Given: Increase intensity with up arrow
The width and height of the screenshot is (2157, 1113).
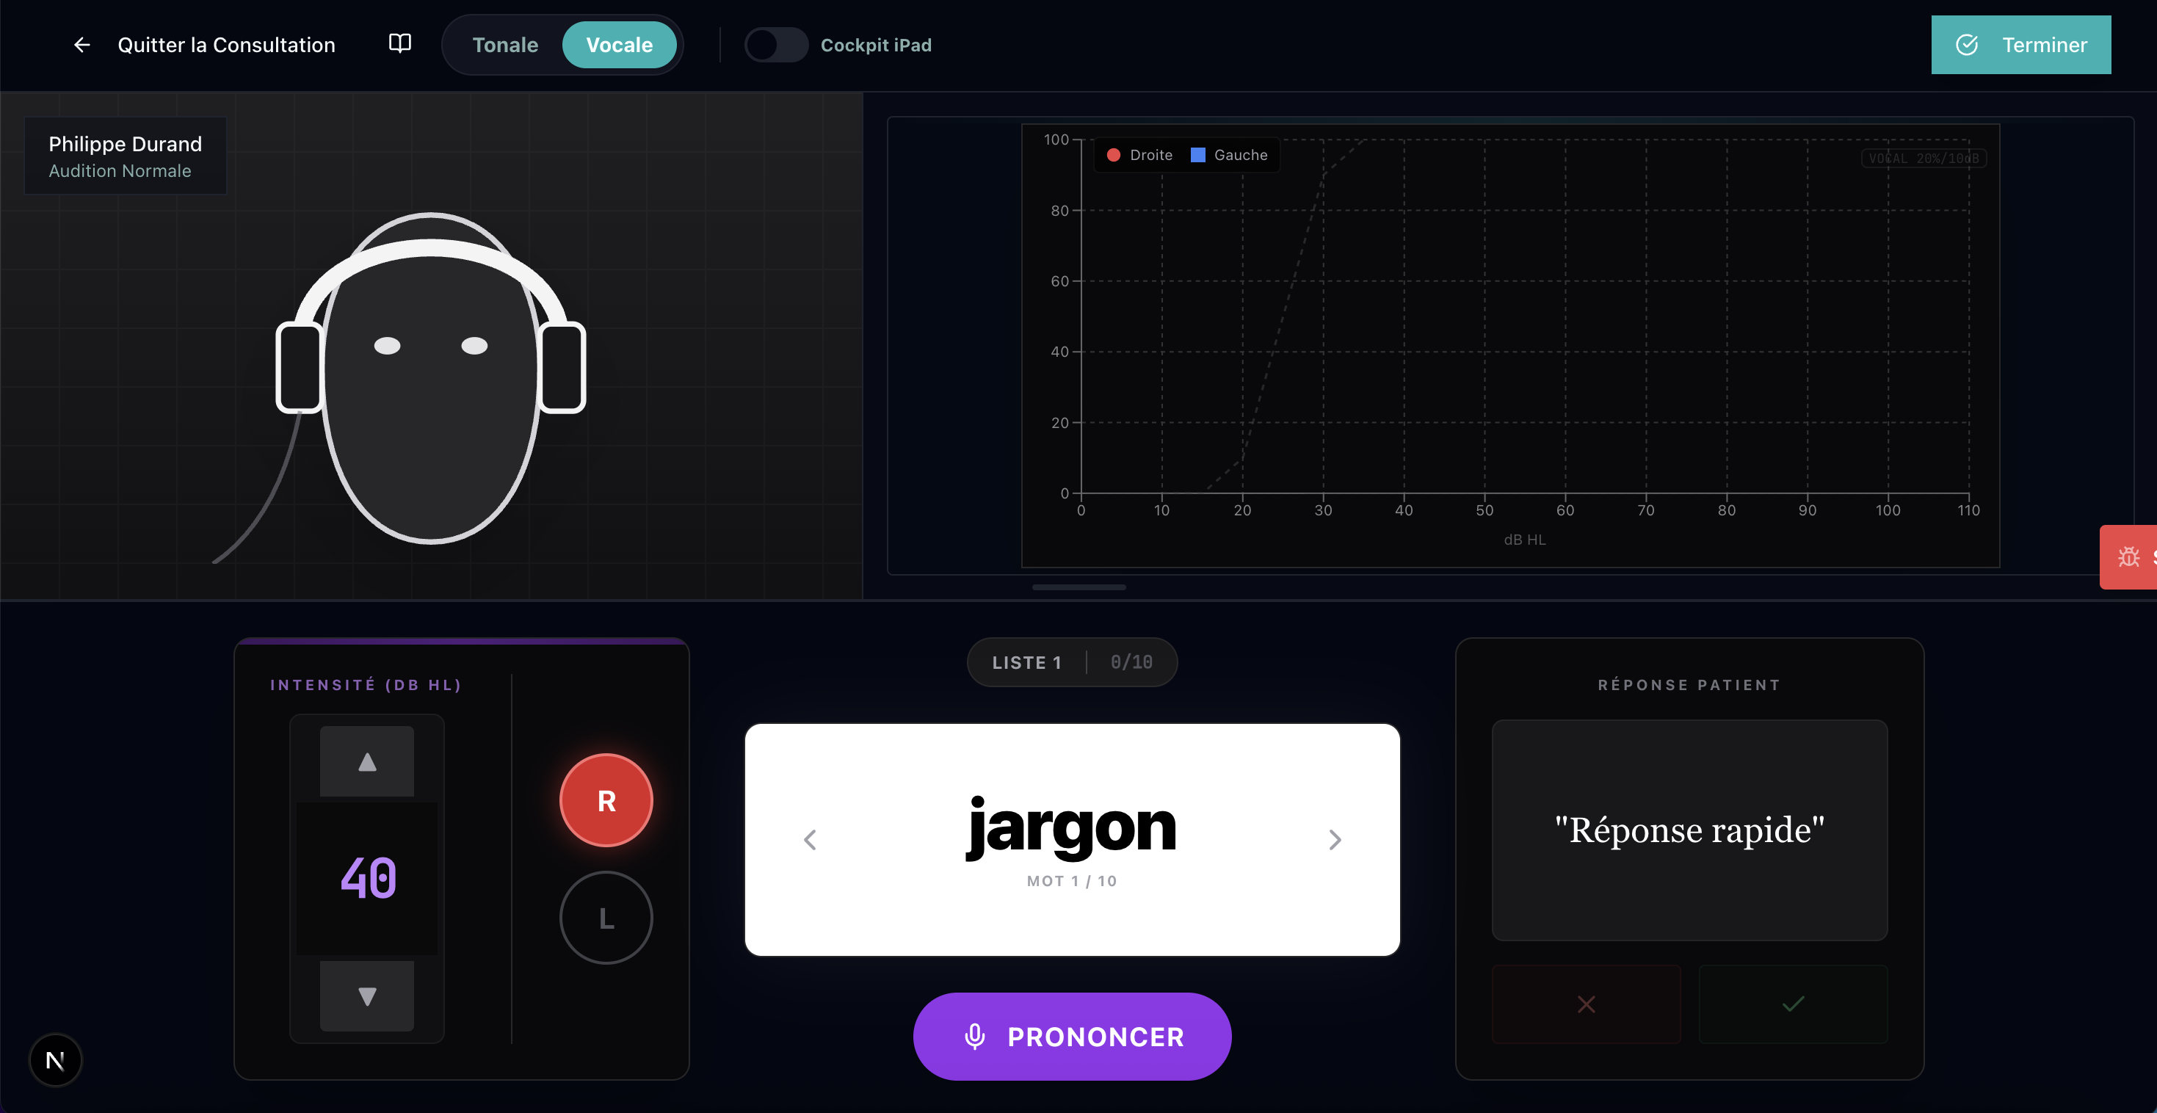Looking at the screenshot, I should tap(367, 761).
